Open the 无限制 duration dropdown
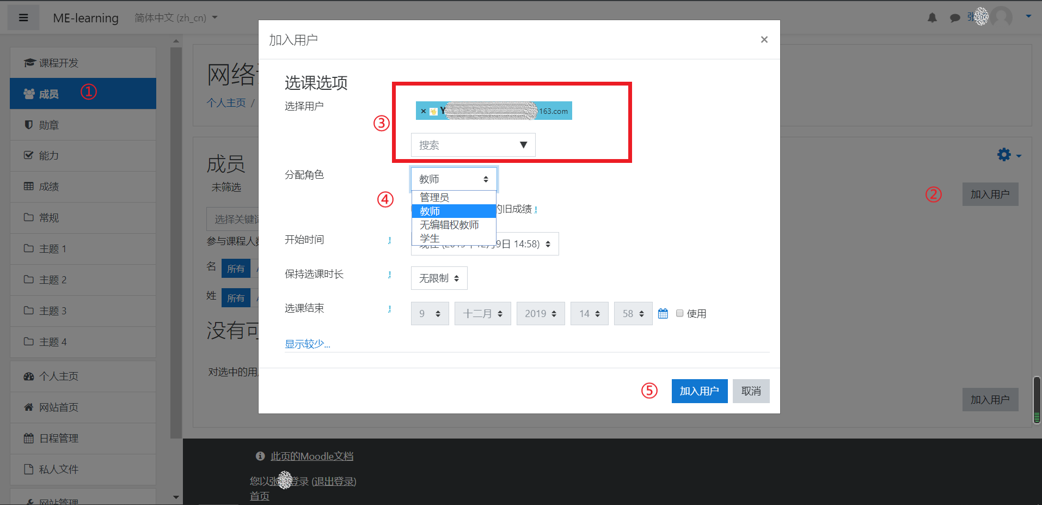This screenshot has height=505, width=1042. (438, 278)
